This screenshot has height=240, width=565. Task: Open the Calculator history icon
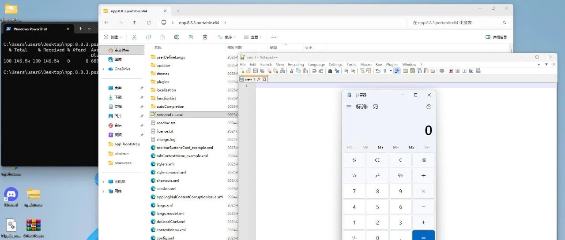(x=429, y=107)
